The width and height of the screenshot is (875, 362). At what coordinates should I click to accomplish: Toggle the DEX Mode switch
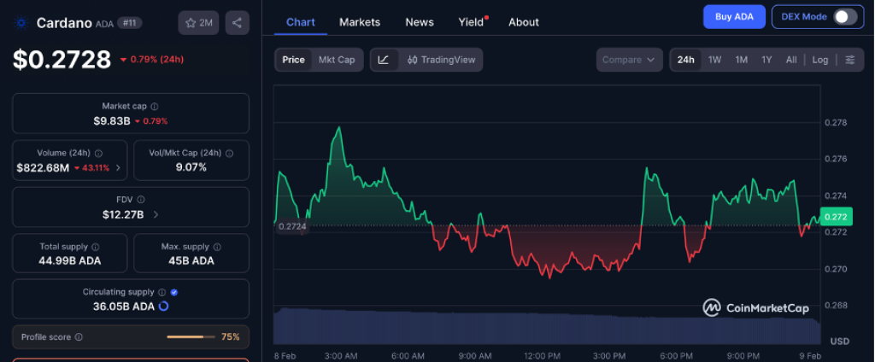[x=844, y=17]
